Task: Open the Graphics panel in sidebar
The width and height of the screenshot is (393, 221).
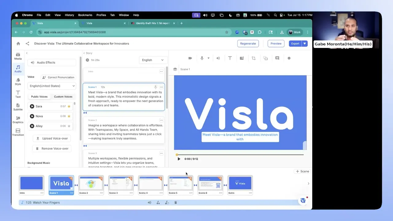Action: pyautogui.click(x=18, y=120)
